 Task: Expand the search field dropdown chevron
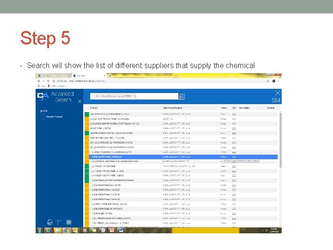coord(92,96)
